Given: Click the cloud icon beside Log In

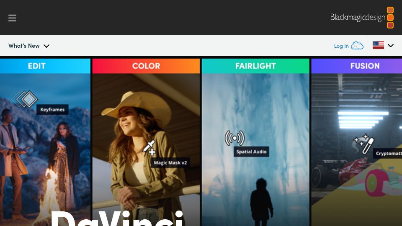Looking at the screenshot, I should point(357,46).
